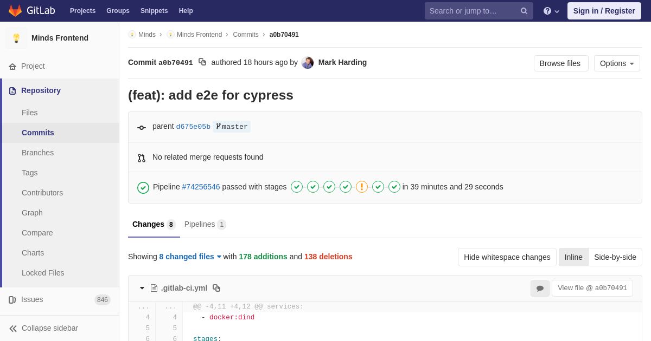Click the Project home icon in sidebar

[x=12, y=67]
